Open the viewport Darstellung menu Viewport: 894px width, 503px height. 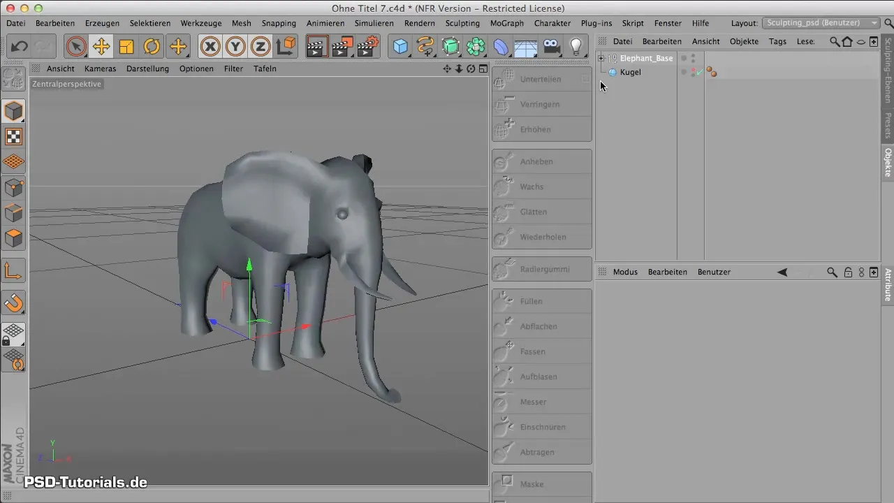(x=147, y=68)
